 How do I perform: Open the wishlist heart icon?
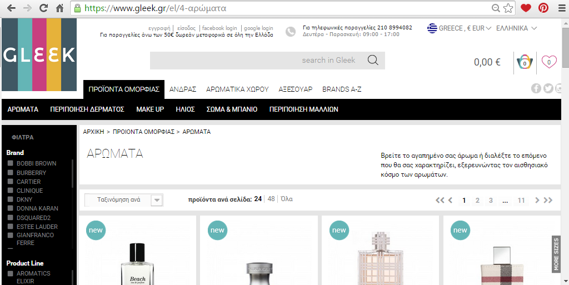549,62
